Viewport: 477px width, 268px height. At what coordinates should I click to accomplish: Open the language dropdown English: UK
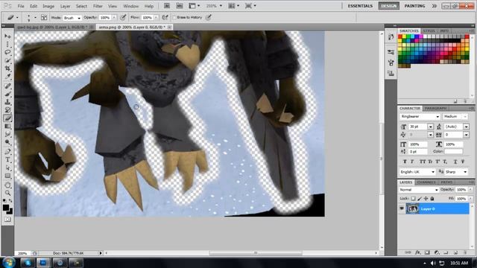[x=417, y=172]
